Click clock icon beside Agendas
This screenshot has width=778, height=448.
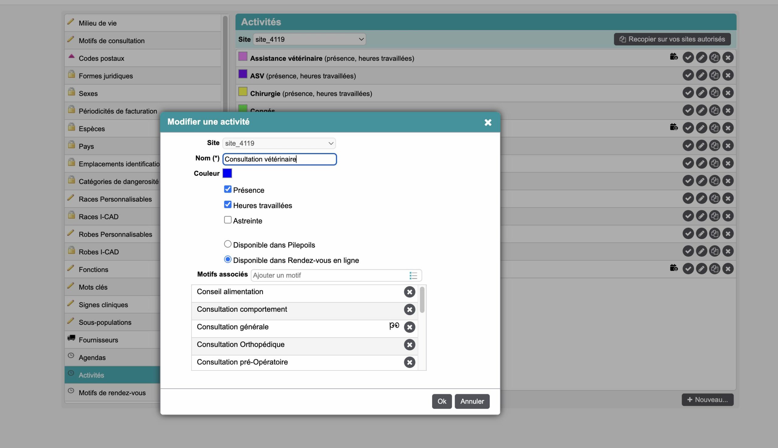[x=71, y=355]
